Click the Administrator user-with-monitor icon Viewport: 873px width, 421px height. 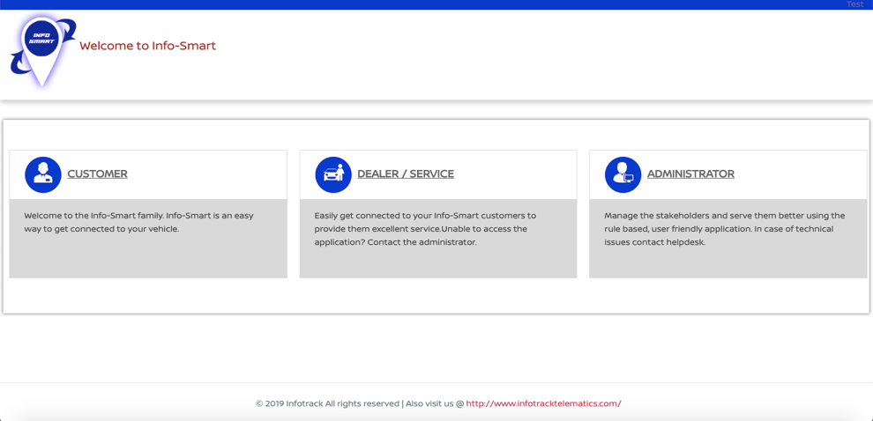[623, 174]
